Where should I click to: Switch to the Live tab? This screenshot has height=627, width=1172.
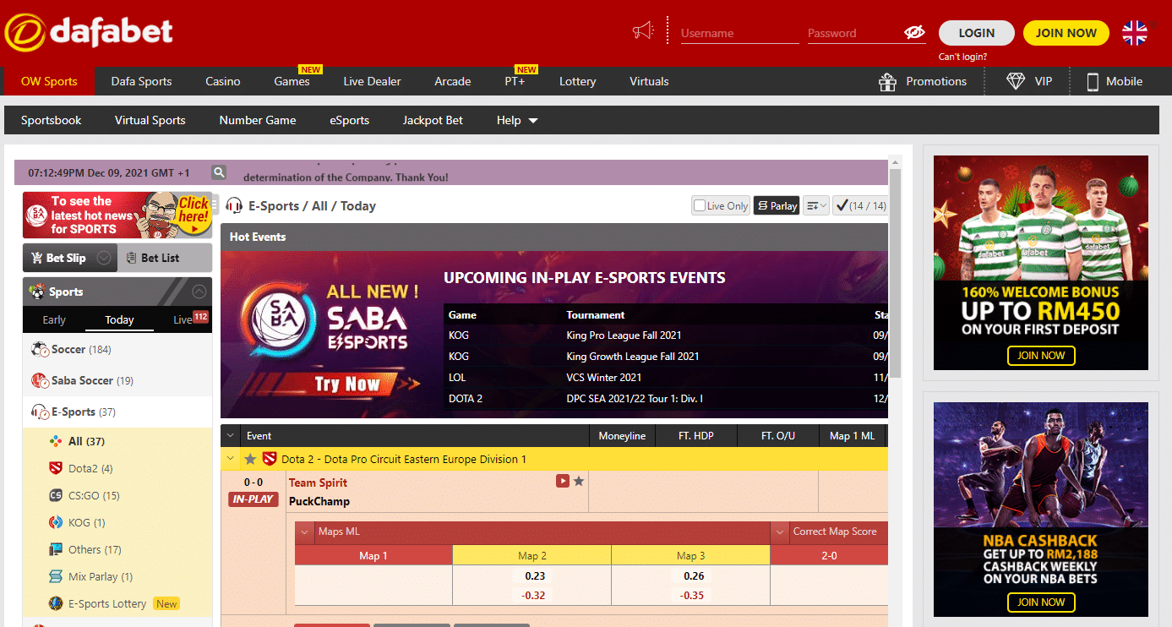[x=183, y=319]
